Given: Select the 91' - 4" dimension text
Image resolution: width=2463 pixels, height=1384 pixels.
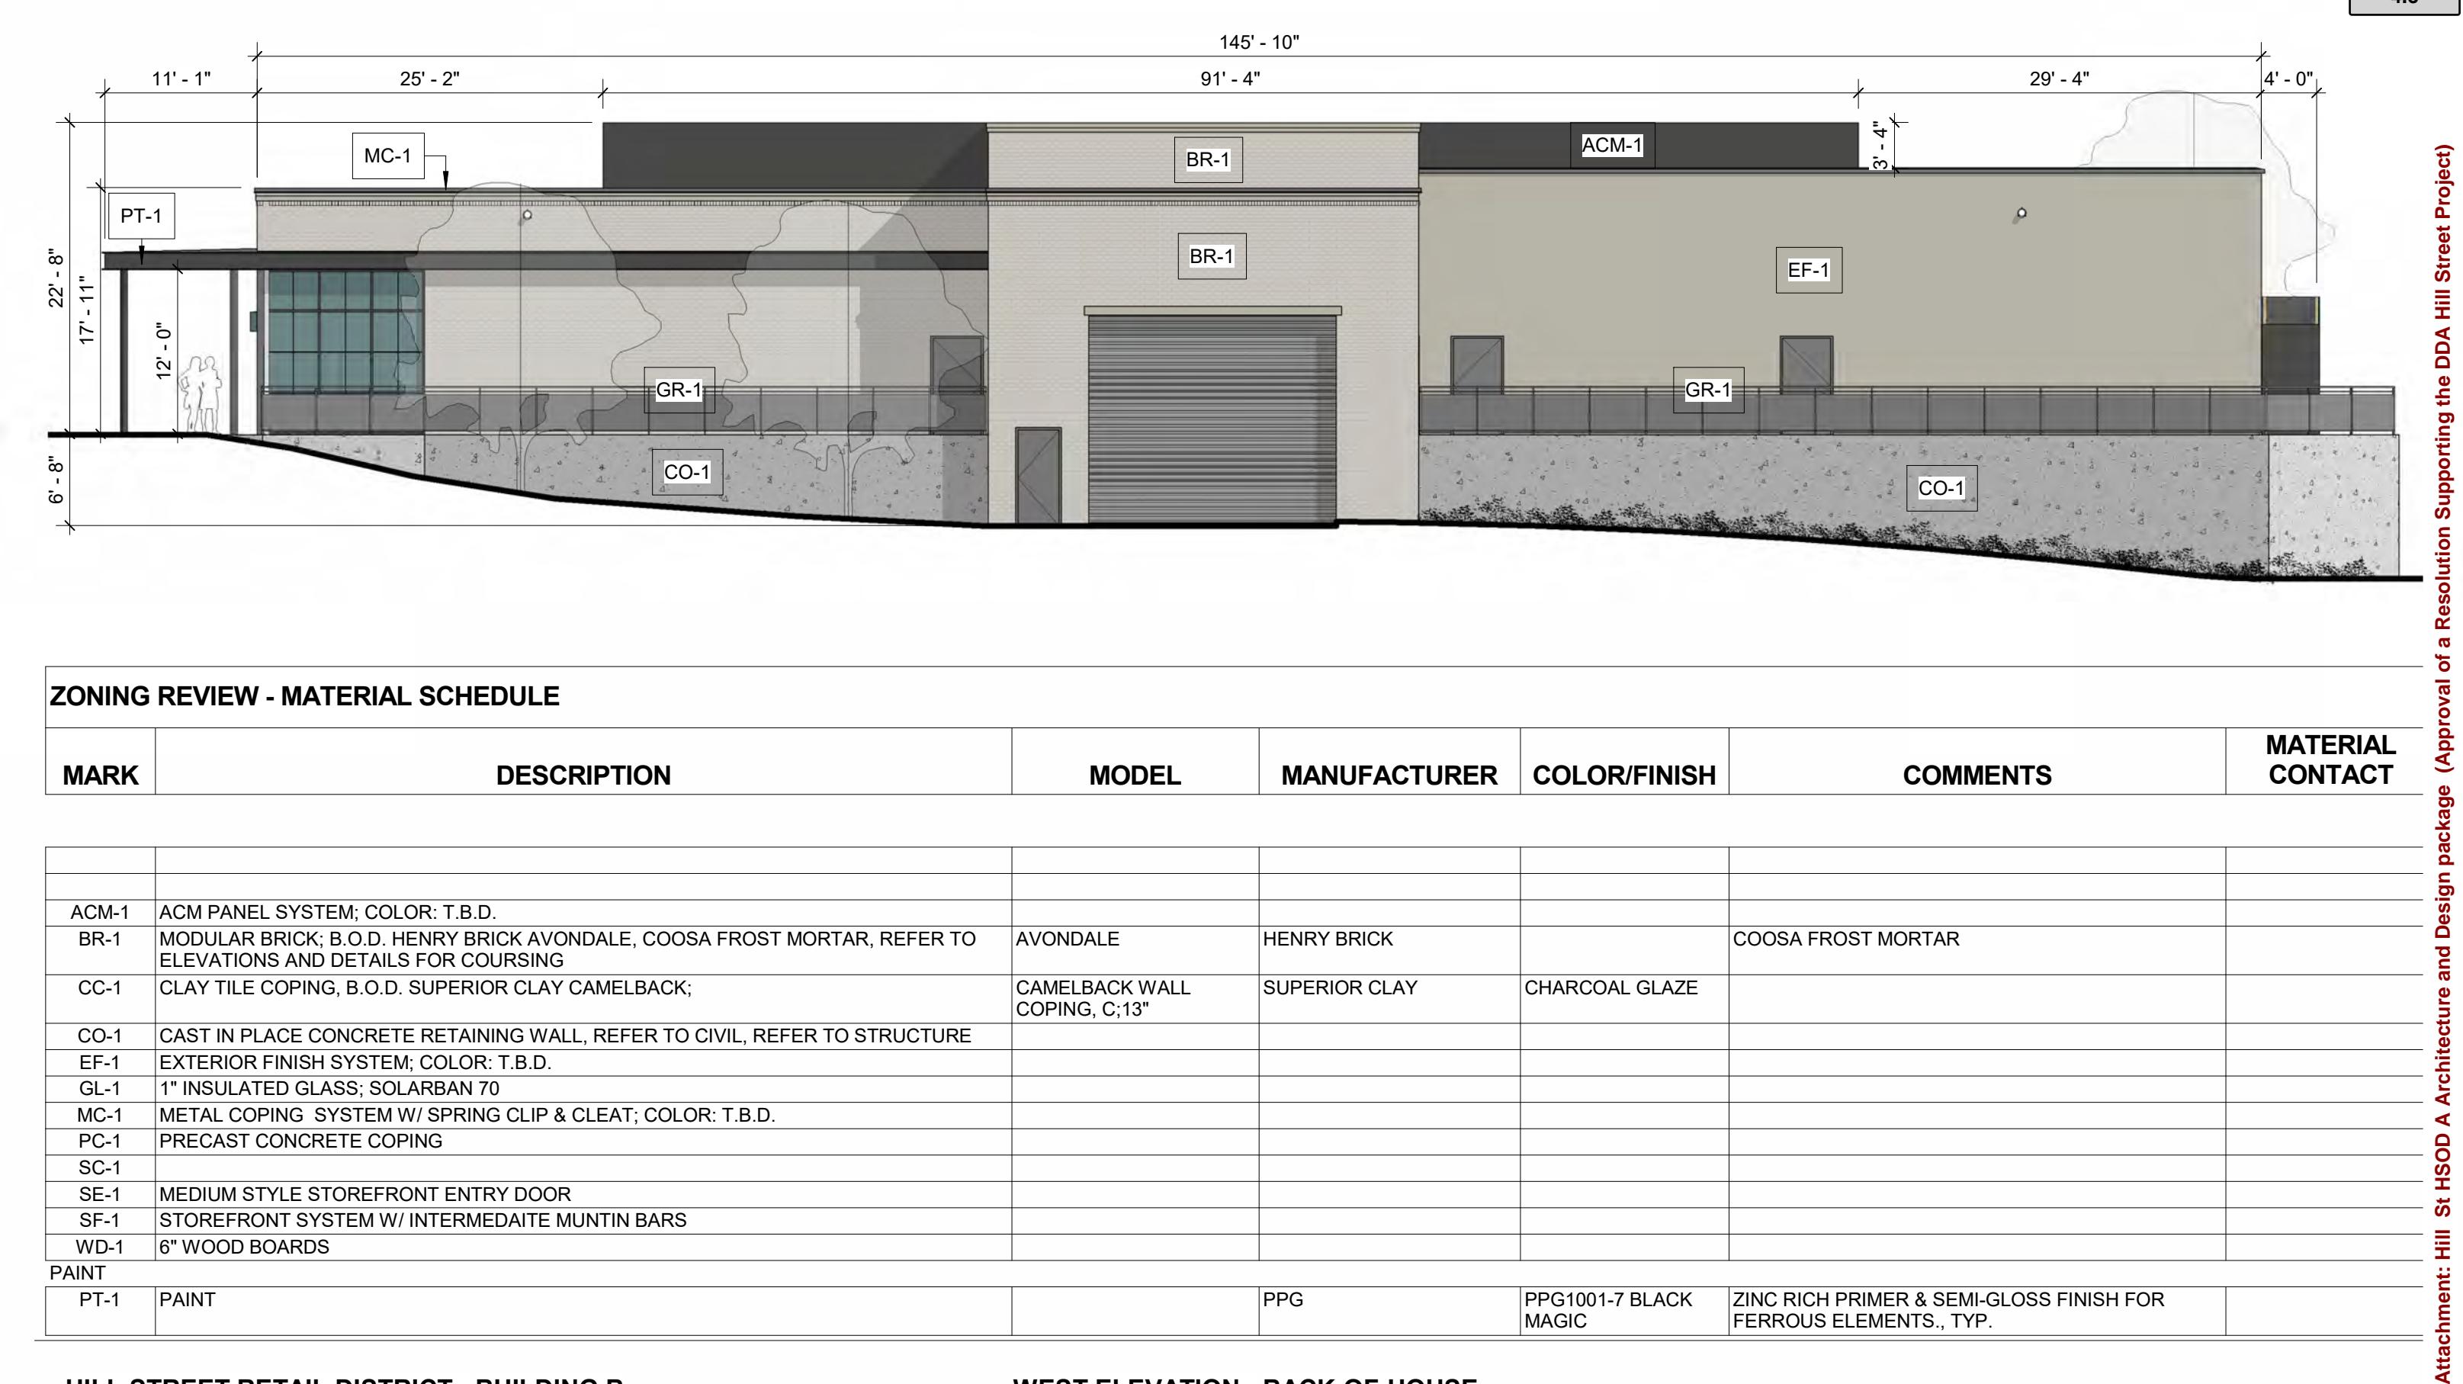Looking at the screenshot, I should pyautogui.click(x=1229, y=79).
